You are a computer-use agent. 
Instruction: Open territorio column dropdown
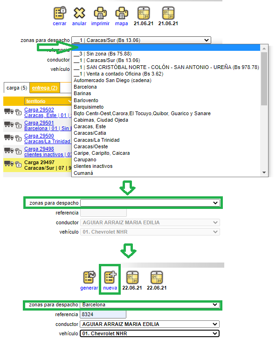48,101
